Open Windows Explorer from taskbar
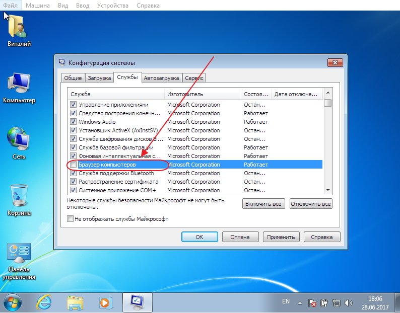 75,303
